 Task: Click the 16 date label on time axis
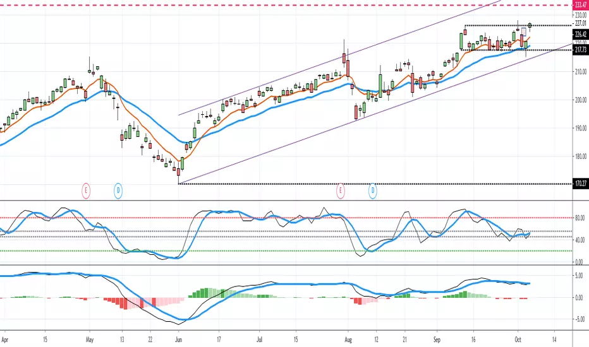[473, 340]
